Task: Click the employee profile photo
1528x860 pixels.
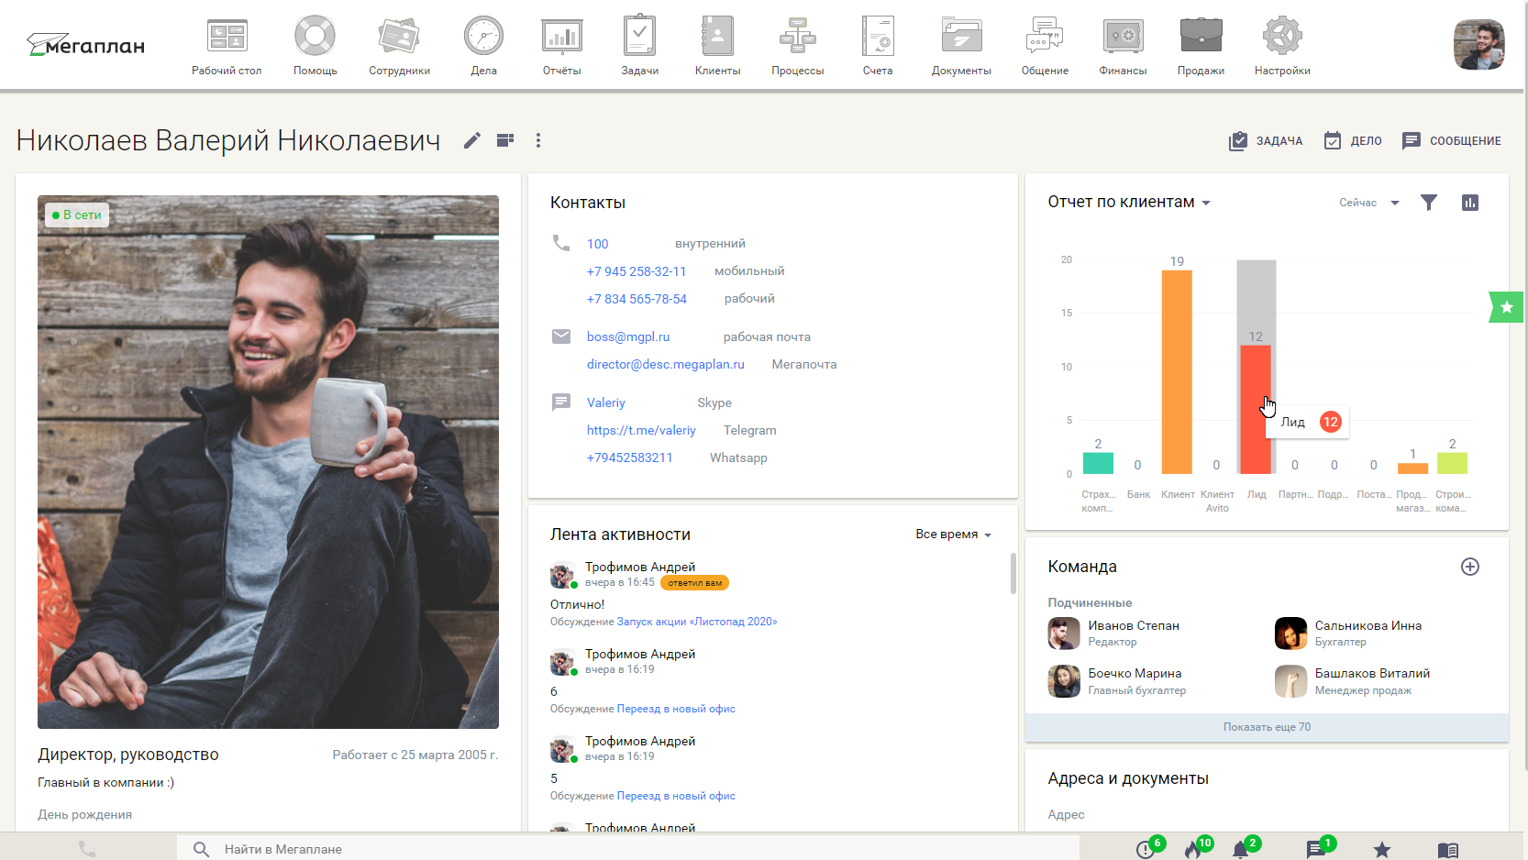Action: 268,462
